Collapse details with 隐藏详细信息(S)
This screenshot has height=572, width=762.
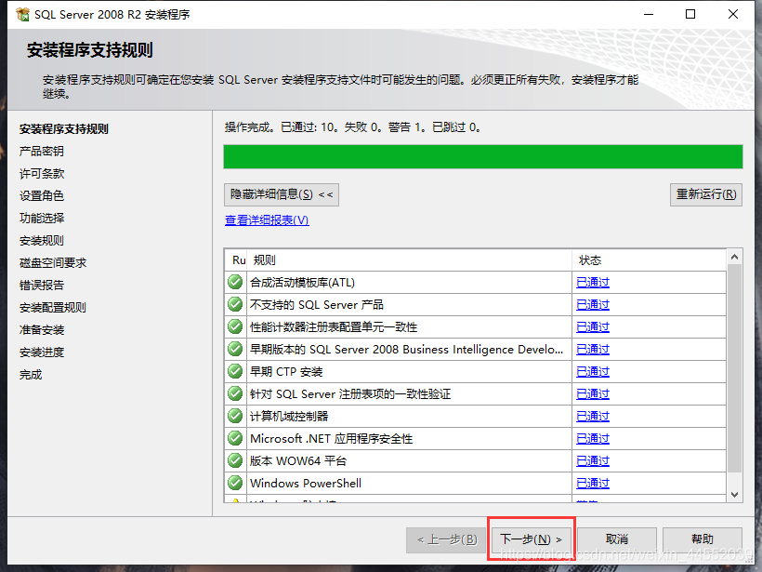click(x=282, y=194)
